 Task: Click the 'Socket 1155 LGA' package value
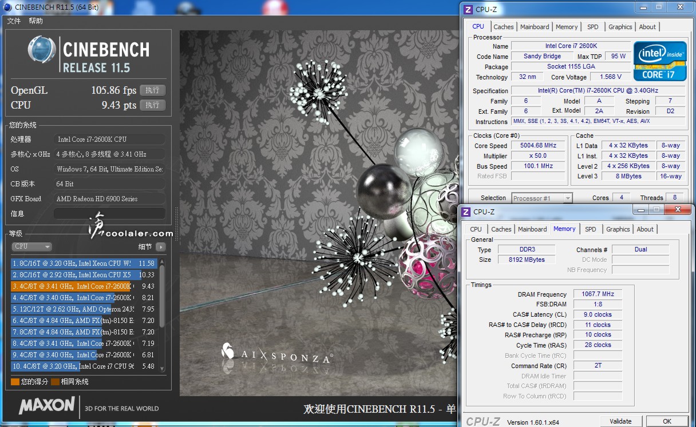coord(571,66)
